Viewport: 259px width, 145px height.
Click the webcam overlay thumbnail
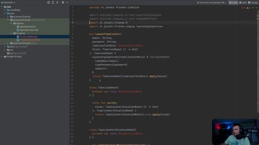[236, 132]
